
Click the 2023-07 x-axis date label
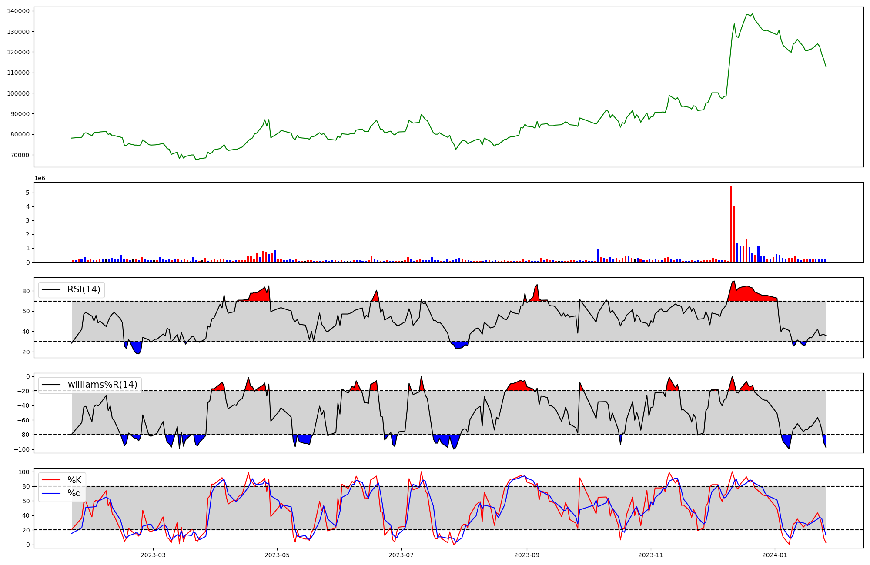click(401, 555)
